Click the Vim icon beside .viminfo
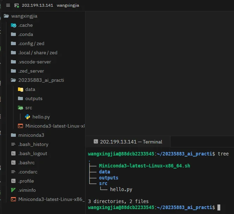Screen dimensions: 234x214 click(x=13, y=190)
